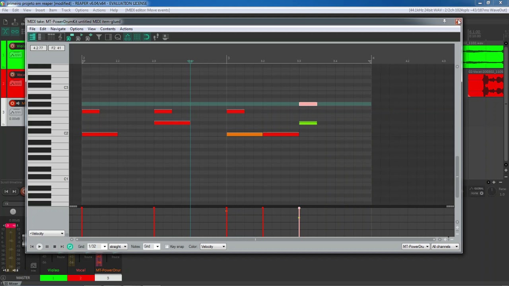Switch to event list view icon
This screenshot has height=286, width=509.
pos(51,37)
